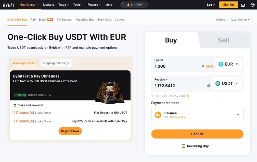Click the download app icon
This screenshot has height=162, width=257.
[x=243, y=5]
